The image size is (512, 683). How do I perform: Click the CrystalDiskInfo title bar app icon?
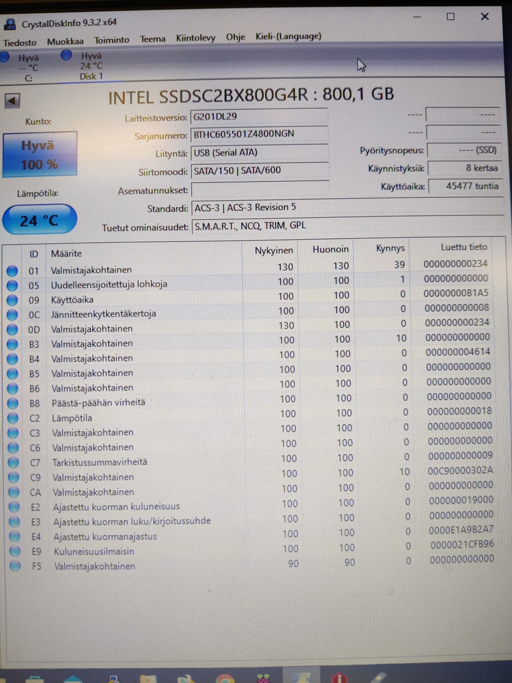tap(10, 24)
